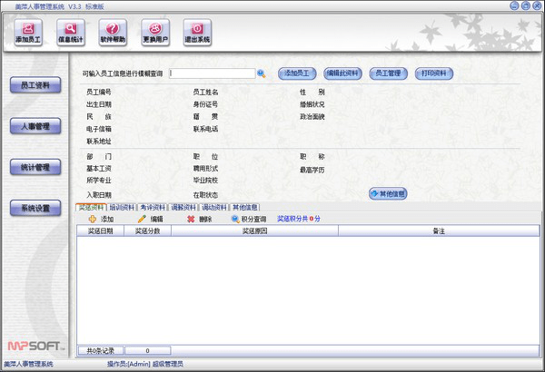This screenshot has width=545, height=372.
Task: Minimize the window via title bar button
Action: (514, 5)
